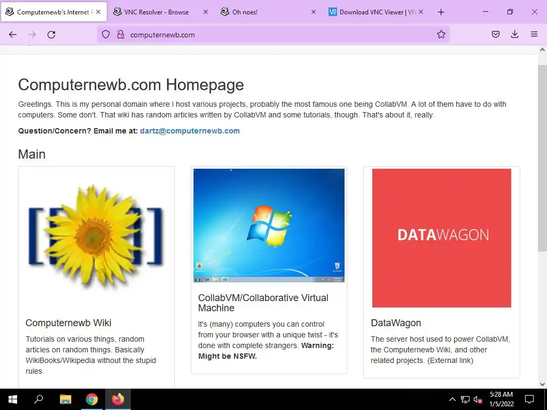Restore down the Firefox window
This screenshot has width=547, height=410.
(x=510, y=12)
